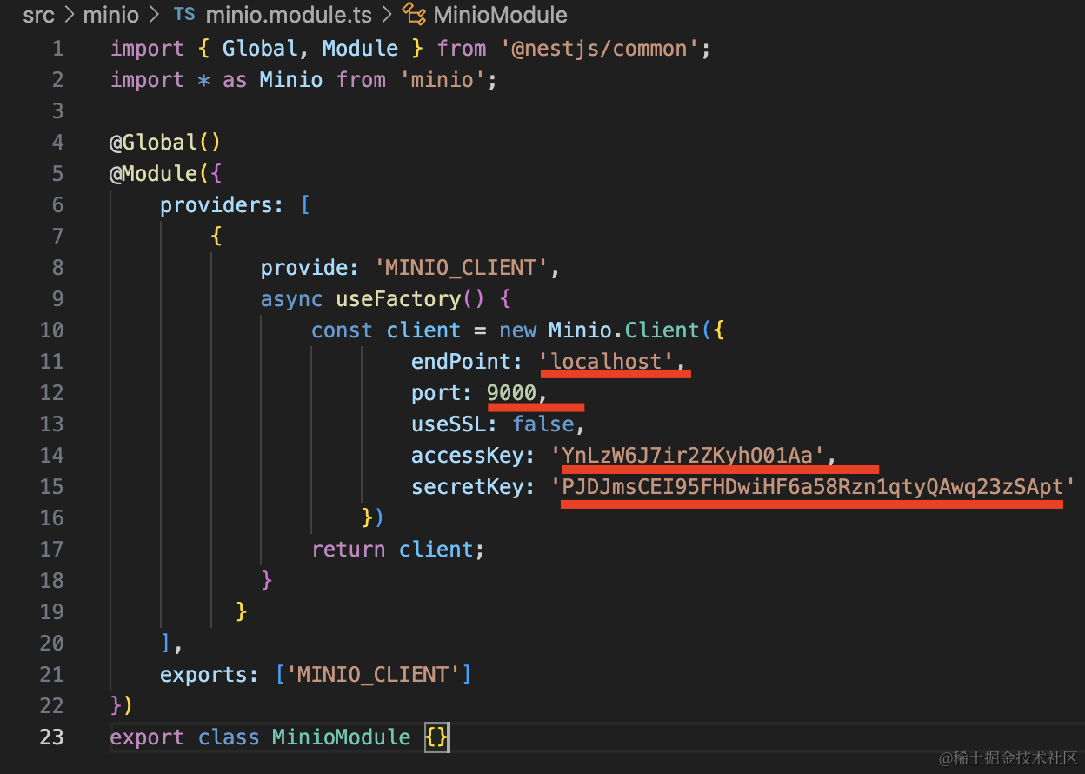
Task: Select MinioModule breadcrumb symbol
Action: click(x=500, y=16)
